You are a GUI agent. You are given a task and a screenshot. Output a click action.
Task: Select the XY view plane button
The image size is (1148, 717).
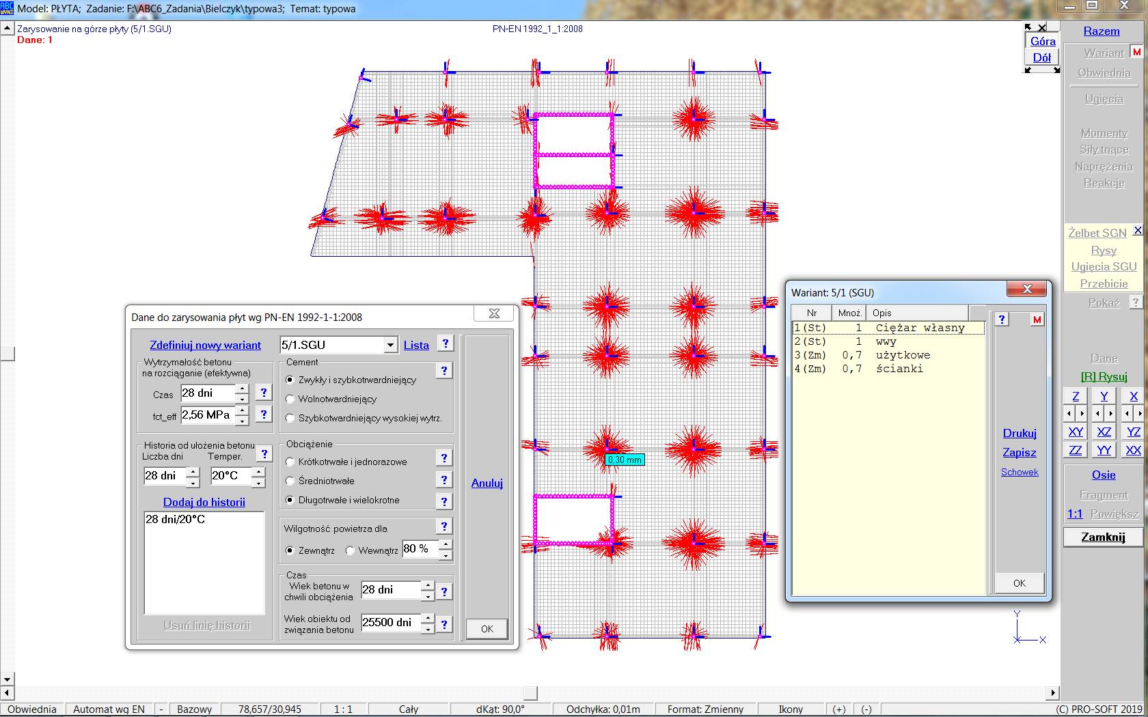tap(1076, 432)
